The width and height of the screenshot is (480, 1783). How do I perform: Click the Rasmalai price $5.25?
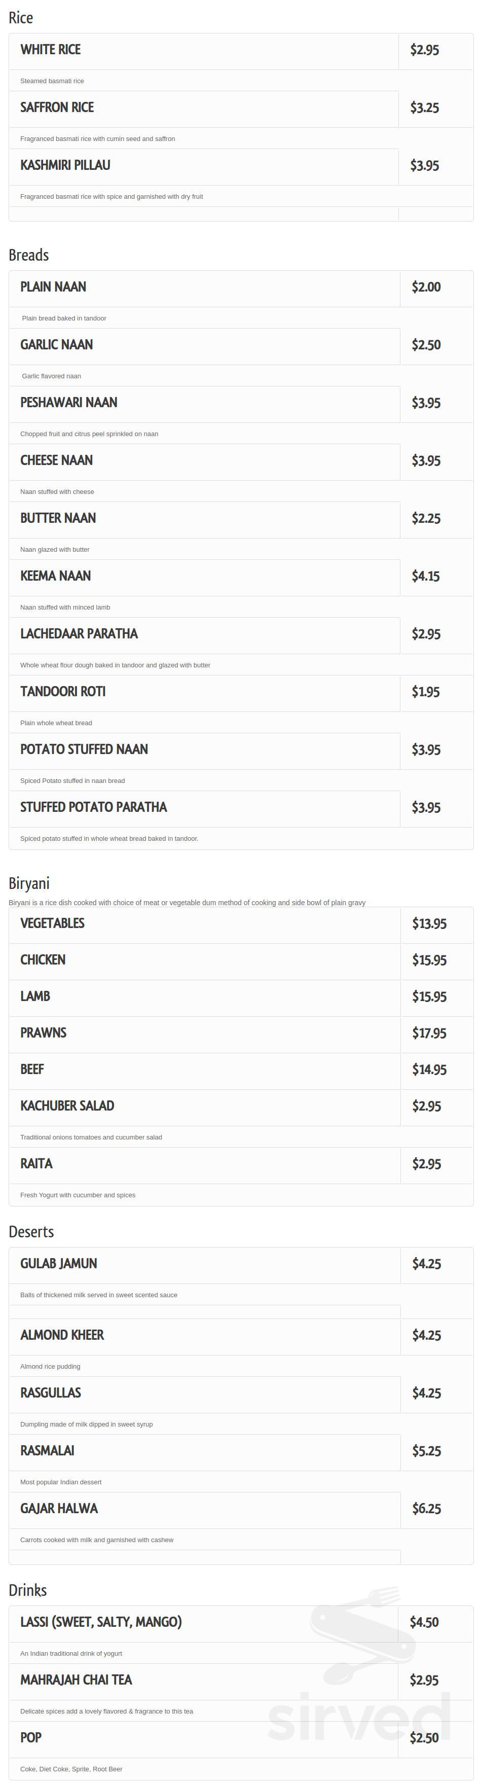pyautogui.click(x=427, y=1450)
